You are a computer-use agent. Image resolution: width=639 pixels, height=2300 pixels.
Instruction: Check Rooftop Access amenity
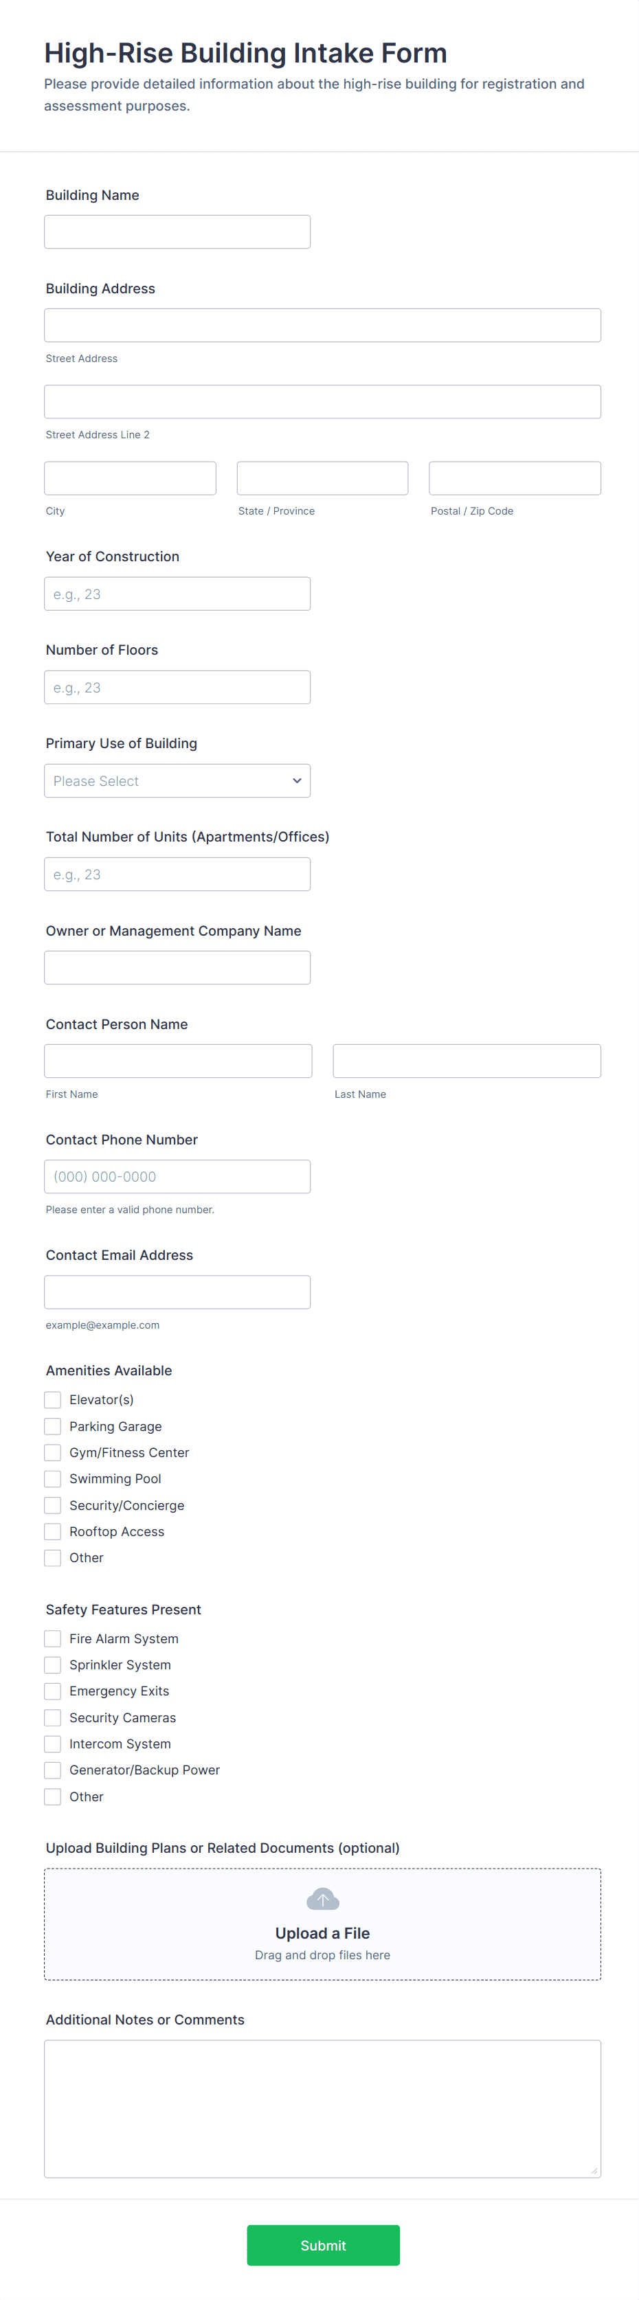[x=52, y=1531]
